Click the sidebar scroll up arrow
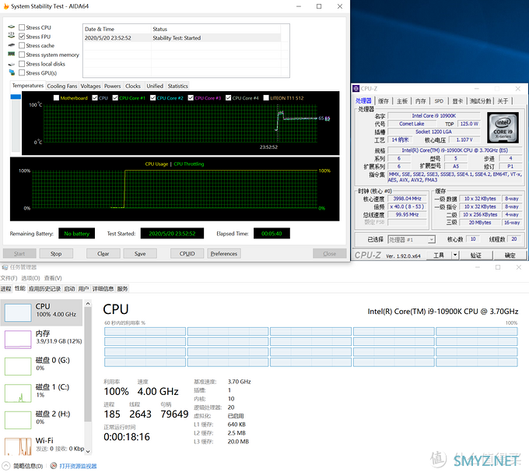This screenshot has height=476, width=529. (88, 304)
